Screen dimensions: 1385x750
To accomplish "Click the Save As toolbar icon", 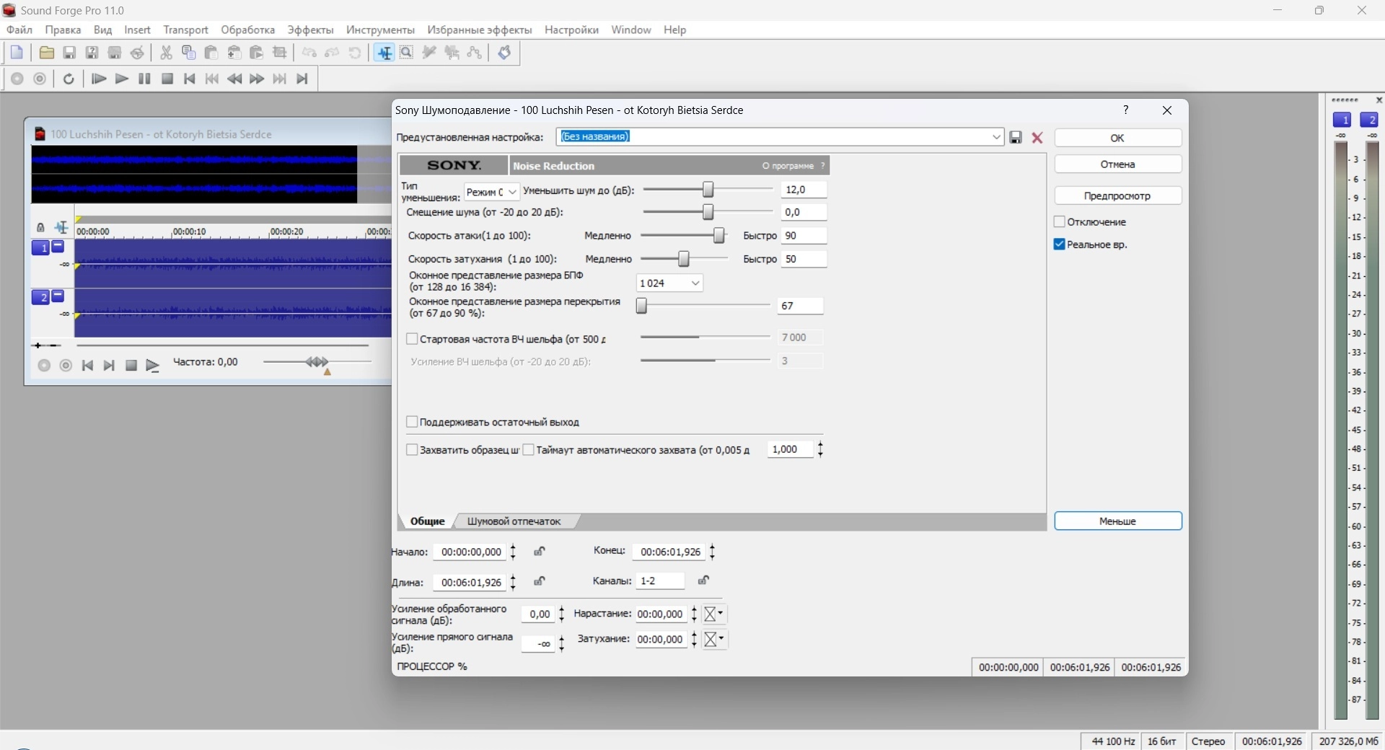I will [92, 53].
